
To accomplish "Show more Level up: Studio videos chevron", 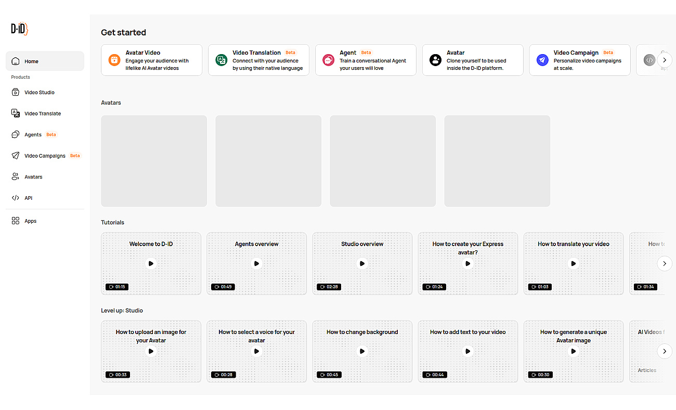I will click(x=665, y=351).
